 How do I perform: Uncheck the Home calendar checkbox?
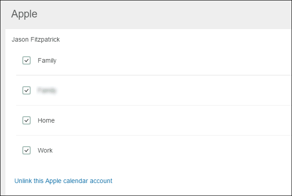pyautogui.click(x=27, y=120)
